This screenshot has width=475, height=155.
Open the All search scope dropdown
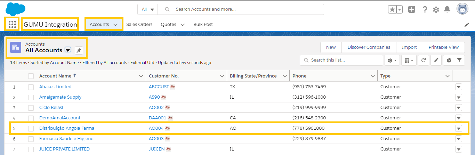(148, 9)
